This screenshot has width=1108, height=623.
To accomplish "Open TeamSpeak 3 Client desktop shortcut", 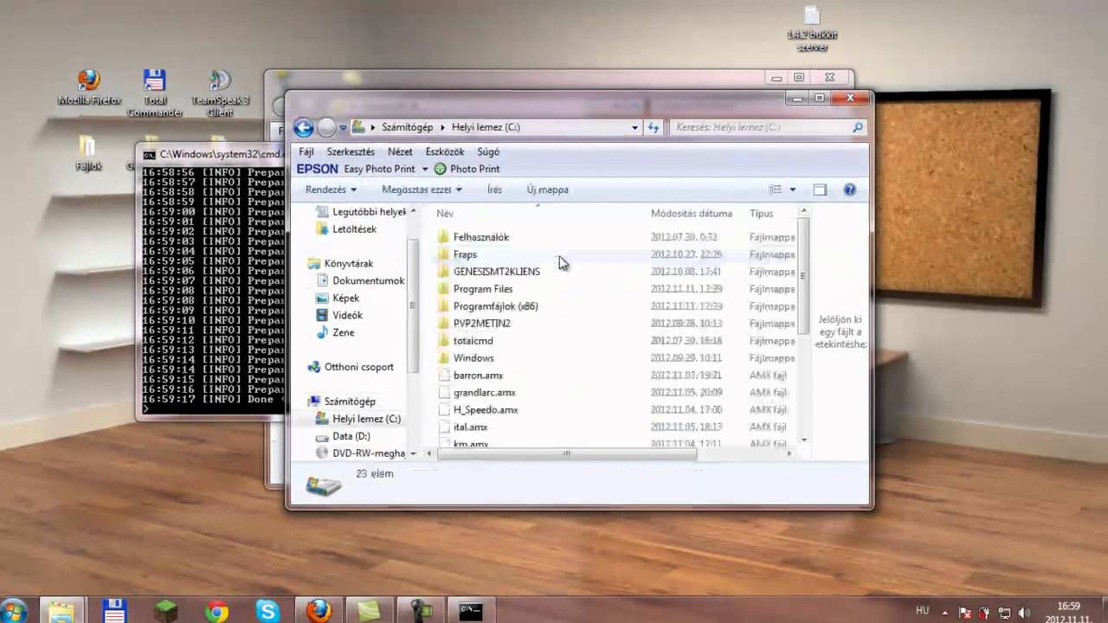I will point(220,93).
